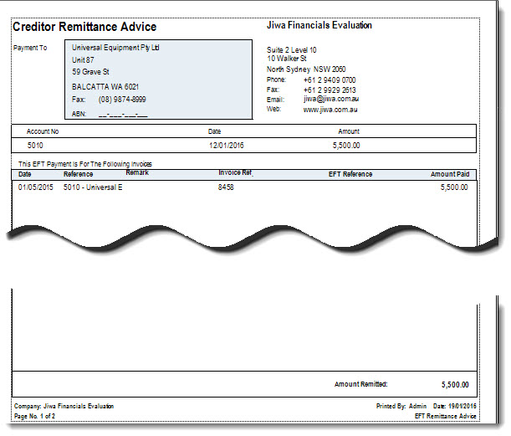Screen dimensions: 511x436
Task: Click the reference 5010 - Universal E
Action: (x=93, y=187)
